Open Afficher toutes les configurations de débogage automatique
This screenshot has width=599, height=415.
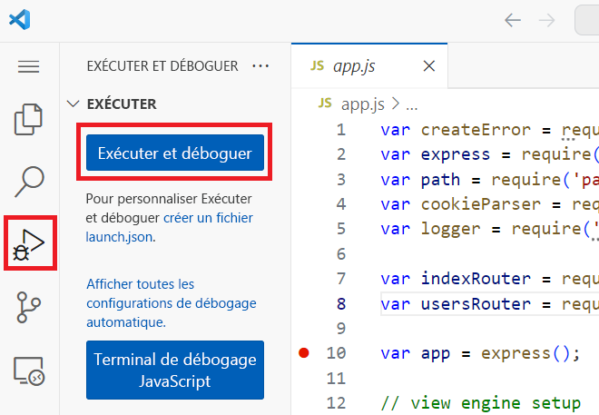tap(172, 303)
